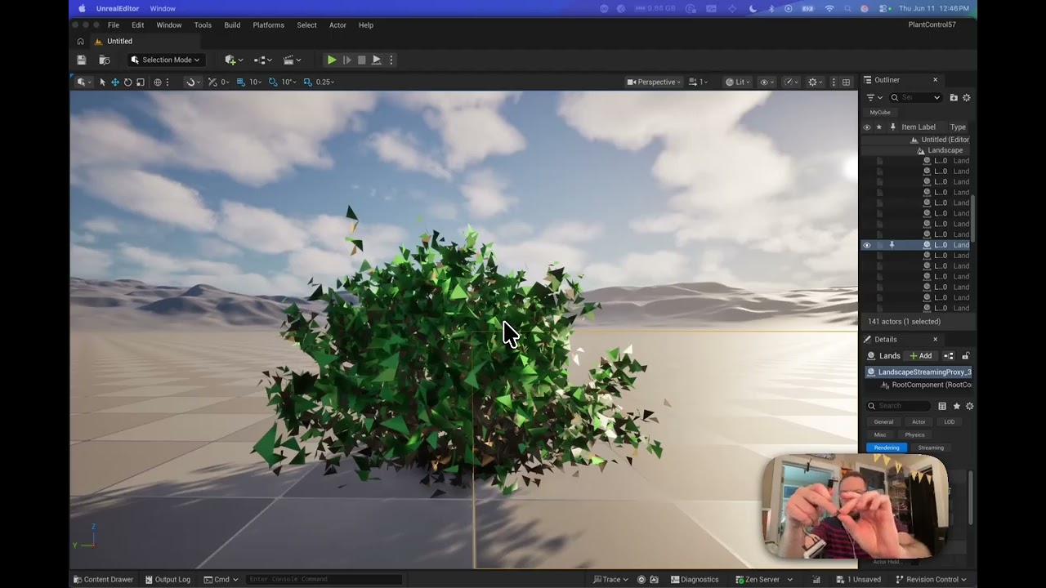1046x588 pixels.
Task: Start Play in Editor with green arrow
Action: tap(331, 60)
